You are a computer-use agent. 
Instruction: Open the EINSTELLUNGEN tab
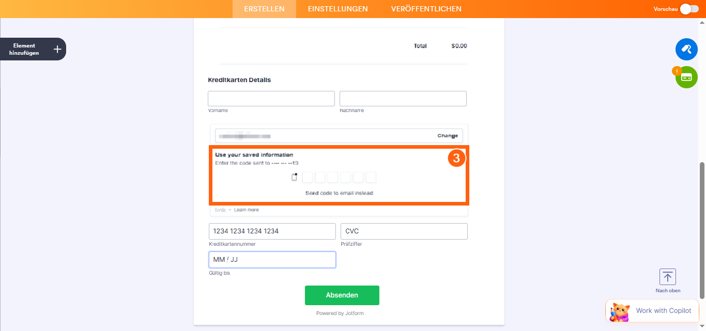tap(337, 9)
